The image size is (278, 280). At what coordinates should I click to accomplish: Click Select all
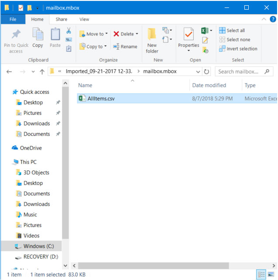pos(232,30)
